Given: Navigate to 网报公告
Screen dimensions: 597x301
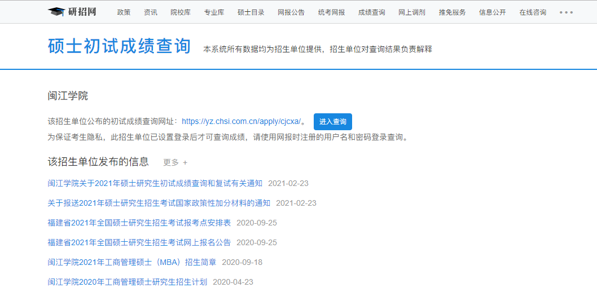Looking at the screenshot, I should coord(291,12).
